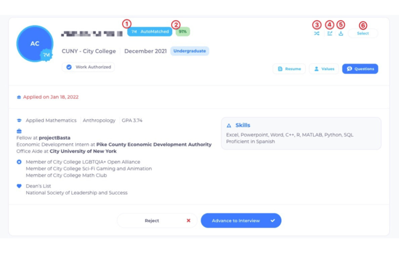The width and height of the screenshot is (399, 253).
Task: Click the 91% match score badge
Action: 183,32
